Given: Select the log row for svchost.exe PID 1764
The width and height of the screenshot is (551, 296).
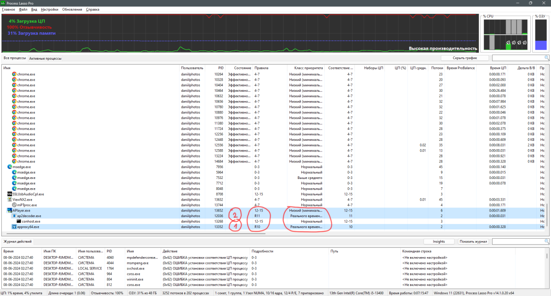Looking at the screenshot, I should [274, 268].
